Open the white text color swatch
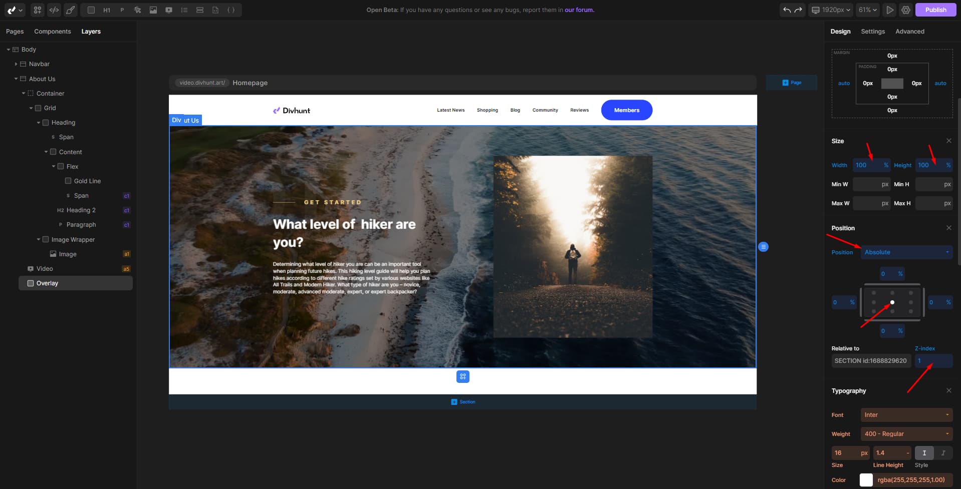This screenshot has width=961, height=489. pos(866,480)
